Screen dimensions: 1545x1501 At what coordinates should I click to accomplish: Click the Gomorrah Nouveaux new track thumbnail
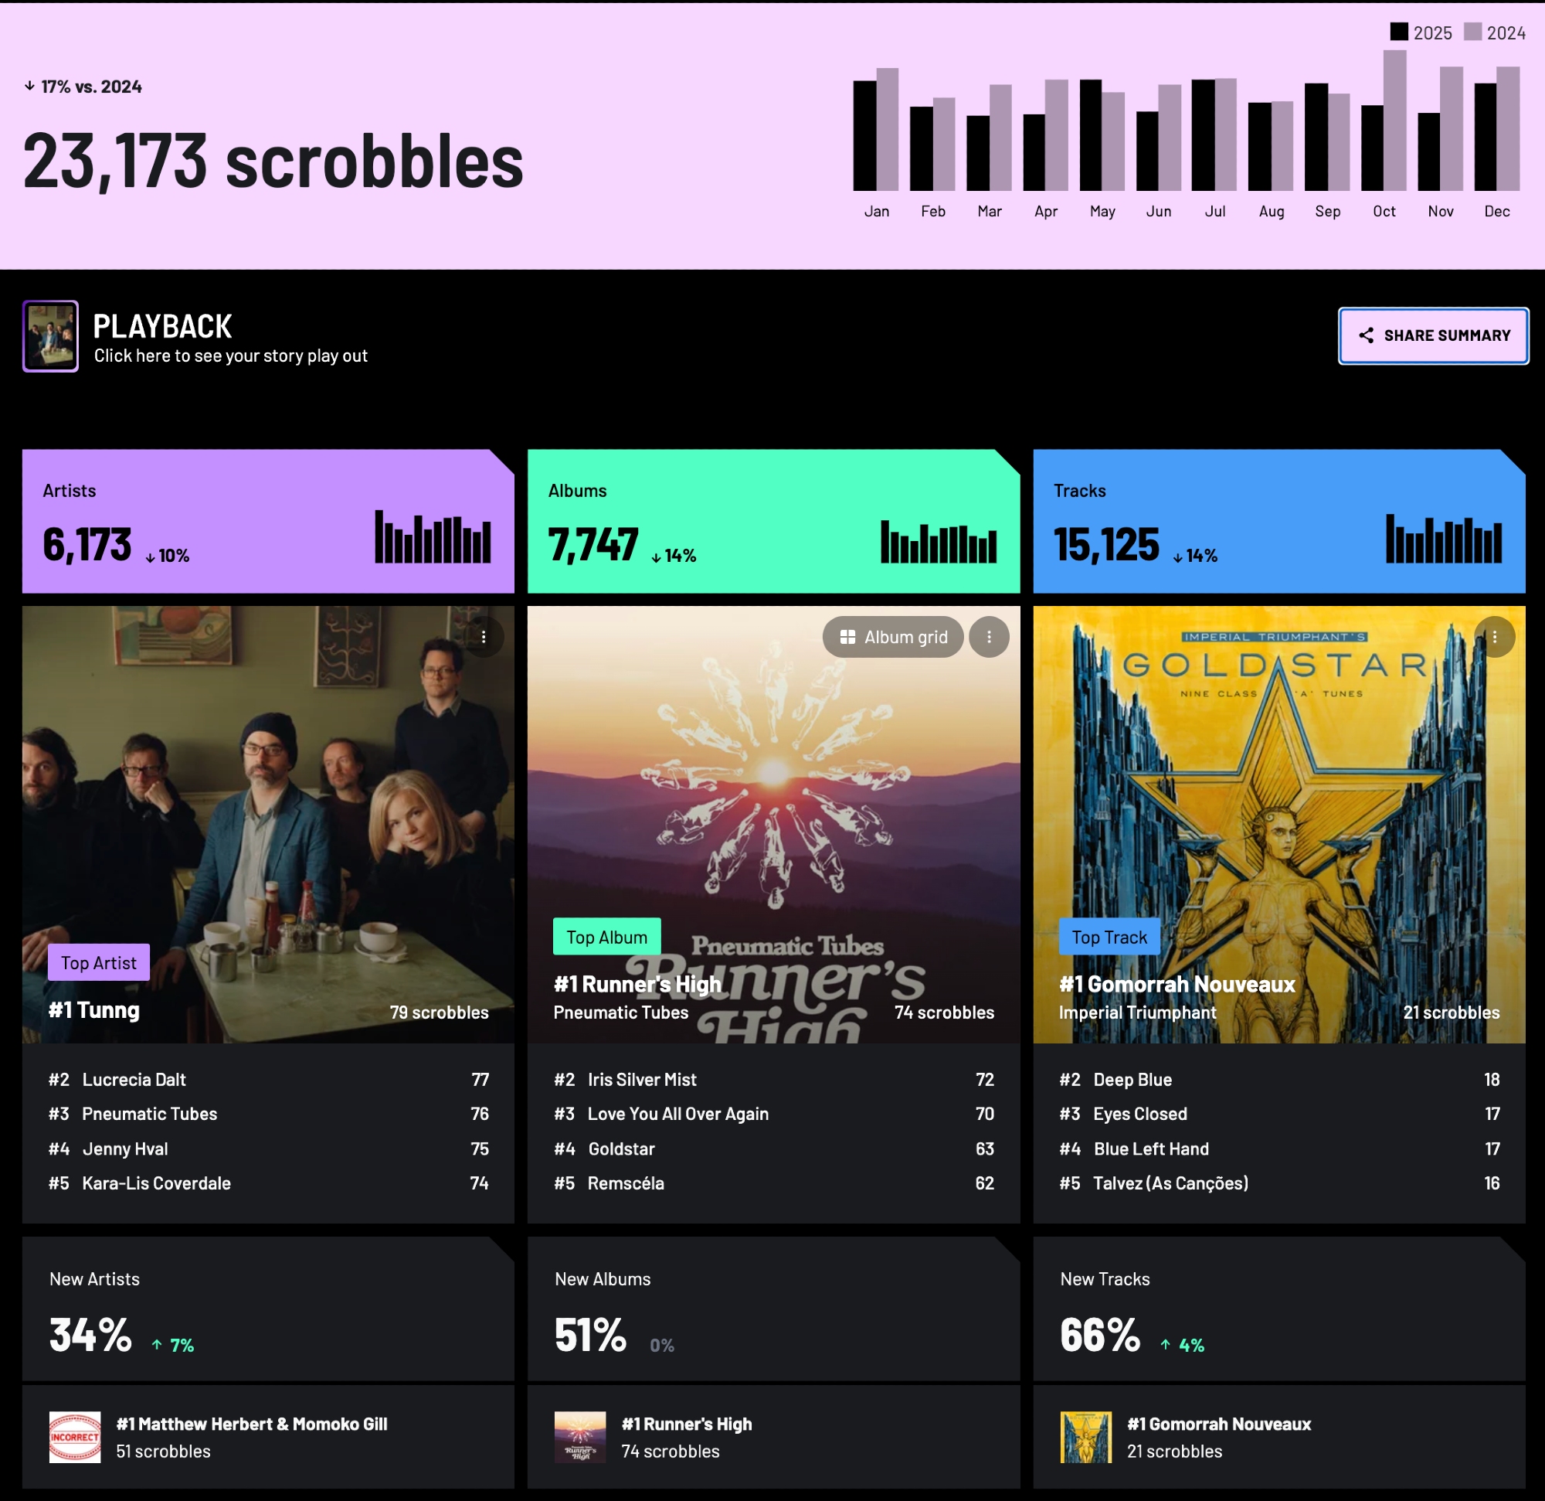pos(1085,1437)
